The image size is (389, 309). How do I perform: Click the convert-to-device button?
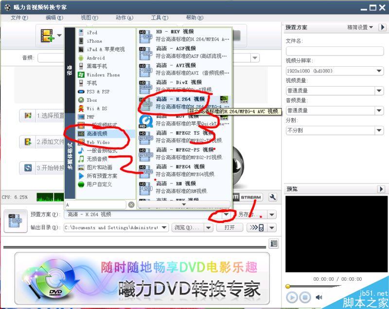[257, 228]
